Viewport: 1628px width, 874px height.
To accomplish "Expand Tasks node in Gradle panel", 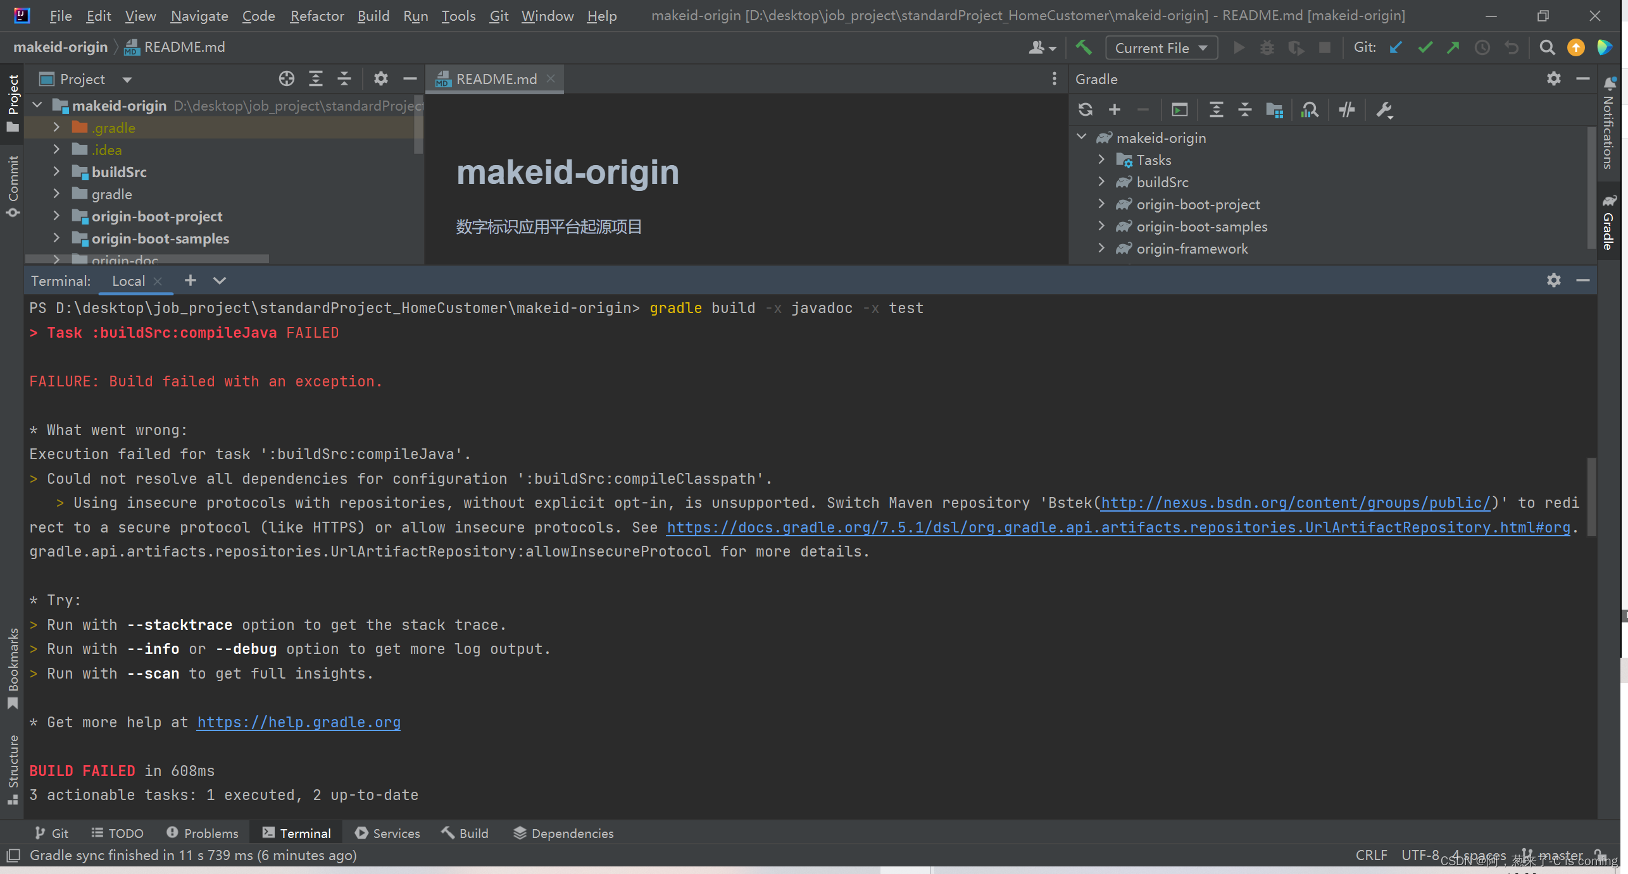I will click(x=1101, y=159).
